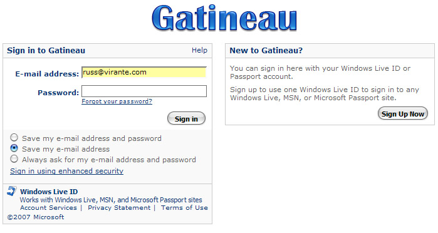Click the "New to Gatineau?" panel heading
438x233 pixels.
point(266,51)
